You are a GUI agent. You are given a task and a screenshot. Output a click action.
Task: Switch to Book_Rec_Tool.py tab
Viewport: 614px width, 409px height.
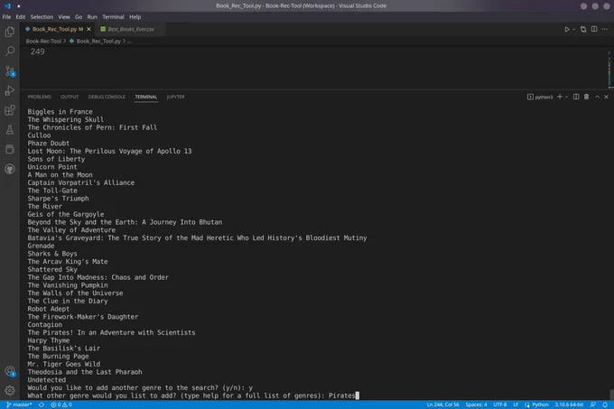58,29
